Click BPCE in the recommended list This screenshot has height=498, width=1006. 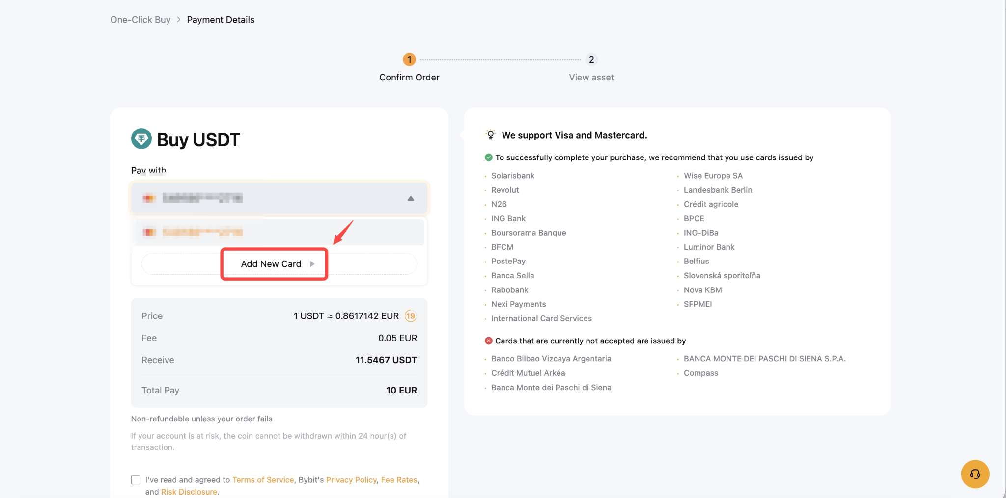694,218
